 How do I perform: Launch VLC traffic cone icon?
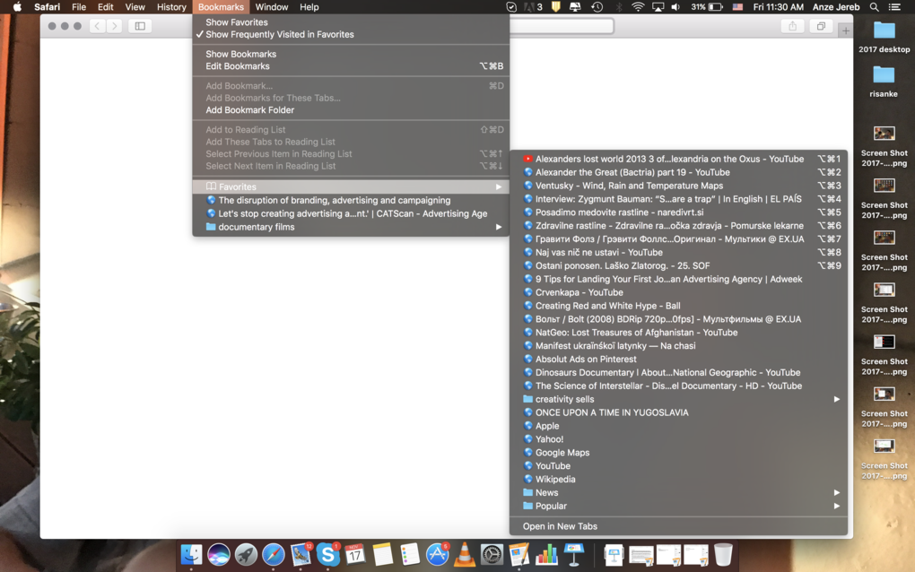465,554
